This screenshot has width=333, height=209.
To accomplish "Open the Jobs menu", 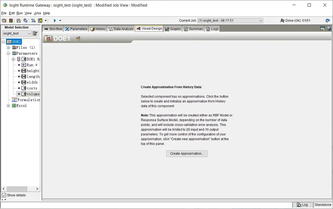I will [x=37, y=13].
